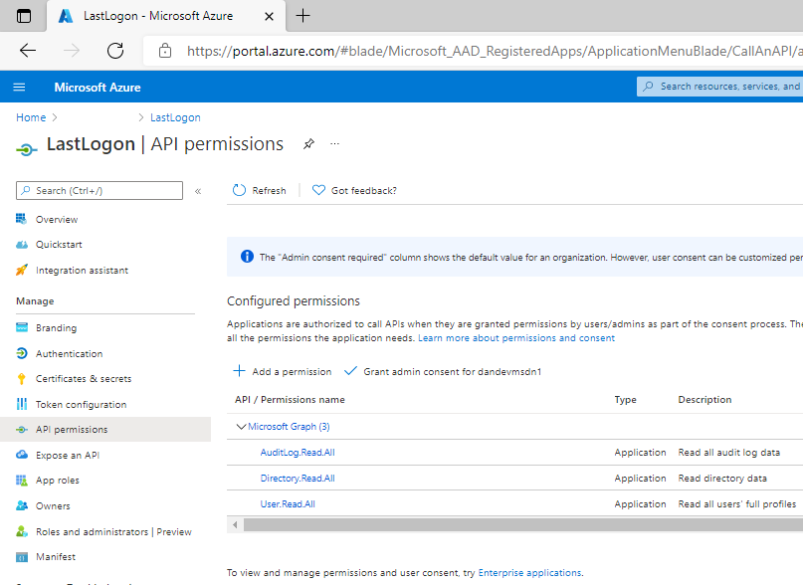Open the Manifest editor
803x585 pixels.
click(x=55, y=556)
